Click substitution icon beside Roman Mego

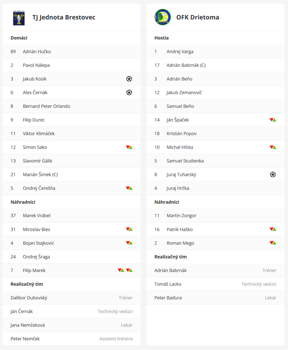pos(273,243)
